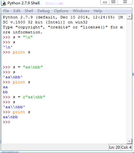
Task: Open the Shell menu
Action: pyautogui.click(x=29, y=11)
